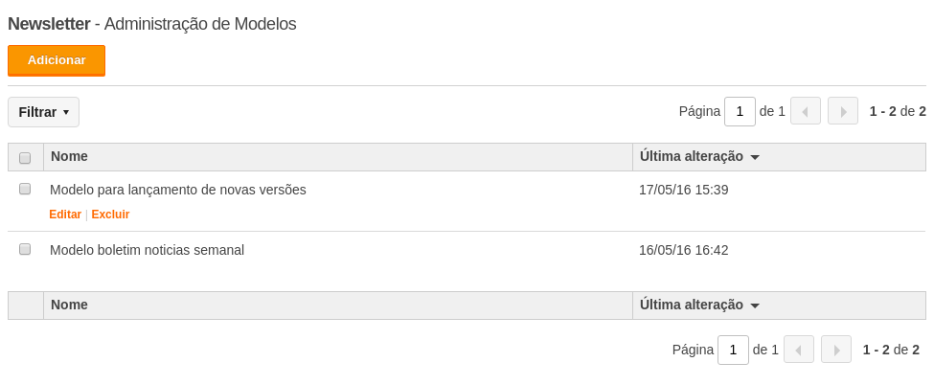934x385 pixels.
Task: Sort by top Última alteração header arrow
Action: 755,158
